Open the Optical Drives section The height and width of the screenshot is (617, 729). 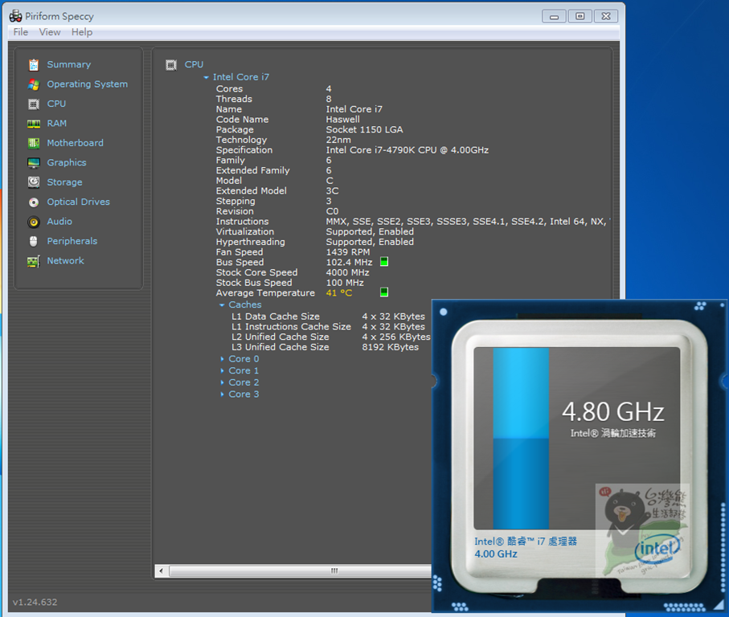point(79,202)
